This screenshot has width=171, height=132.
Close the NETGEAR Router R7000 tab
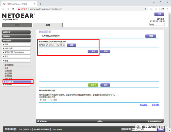click(35, 4)
